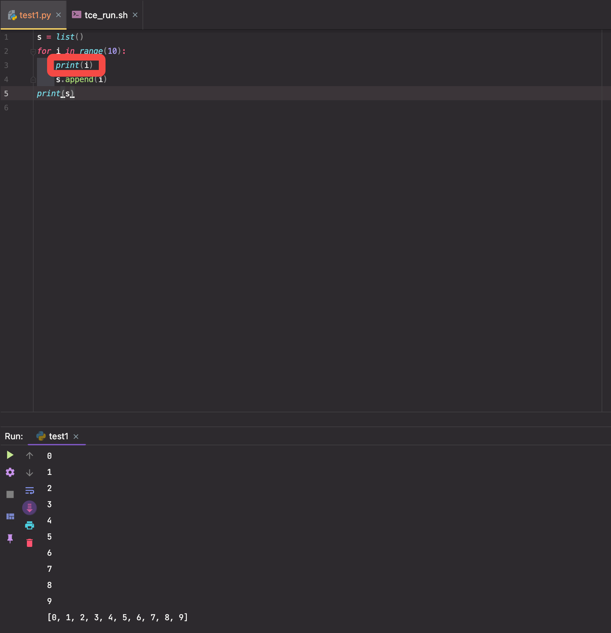Open run configuration settings gear icon
The height and width of the screenshot is (633, 611).
click(x=10, y=472)
